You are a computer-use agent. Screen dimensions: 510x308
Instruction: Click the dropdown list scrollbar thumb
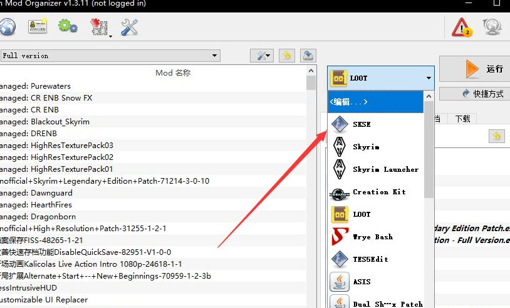[429, 149]
